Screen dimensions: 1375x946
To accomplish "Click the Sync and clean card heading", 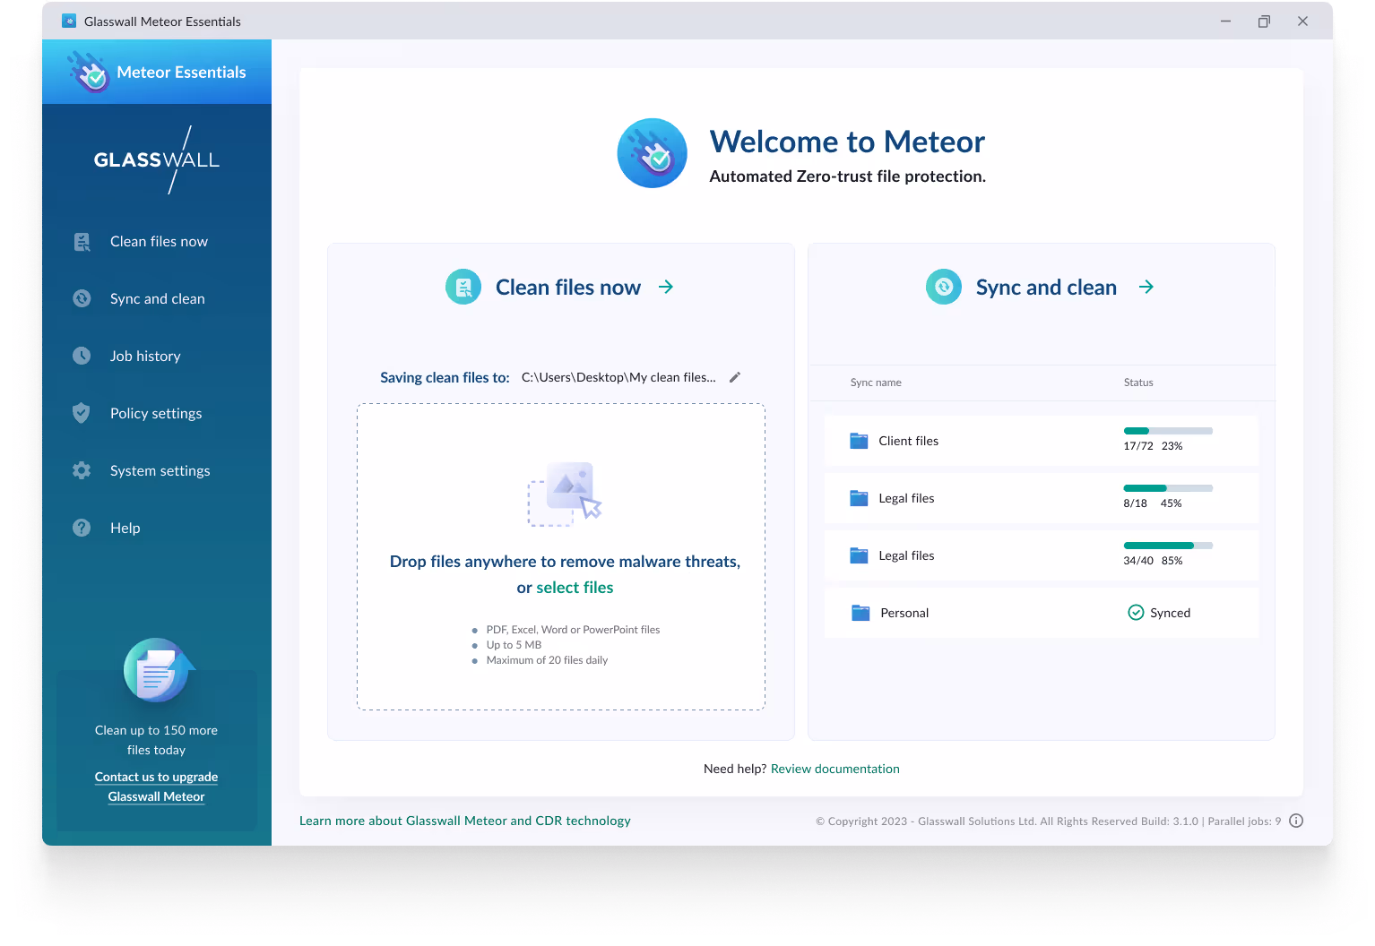I will [x=1046, y=287].
